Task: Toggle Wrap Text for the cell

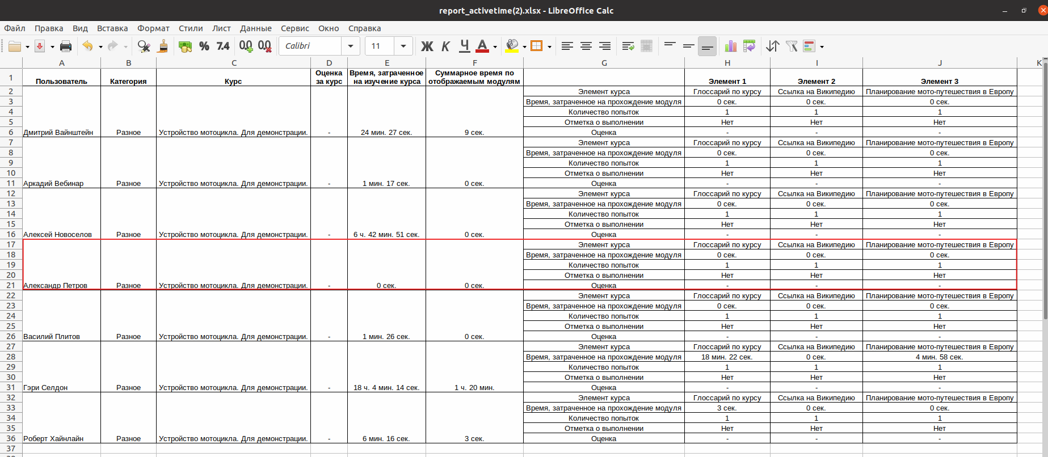Action: [x=628, y=46]
